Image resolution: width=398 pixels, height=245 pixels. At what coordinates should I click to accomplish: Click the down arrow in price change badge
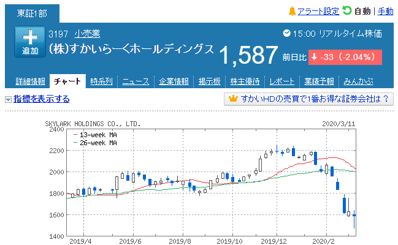click(314, 57)
